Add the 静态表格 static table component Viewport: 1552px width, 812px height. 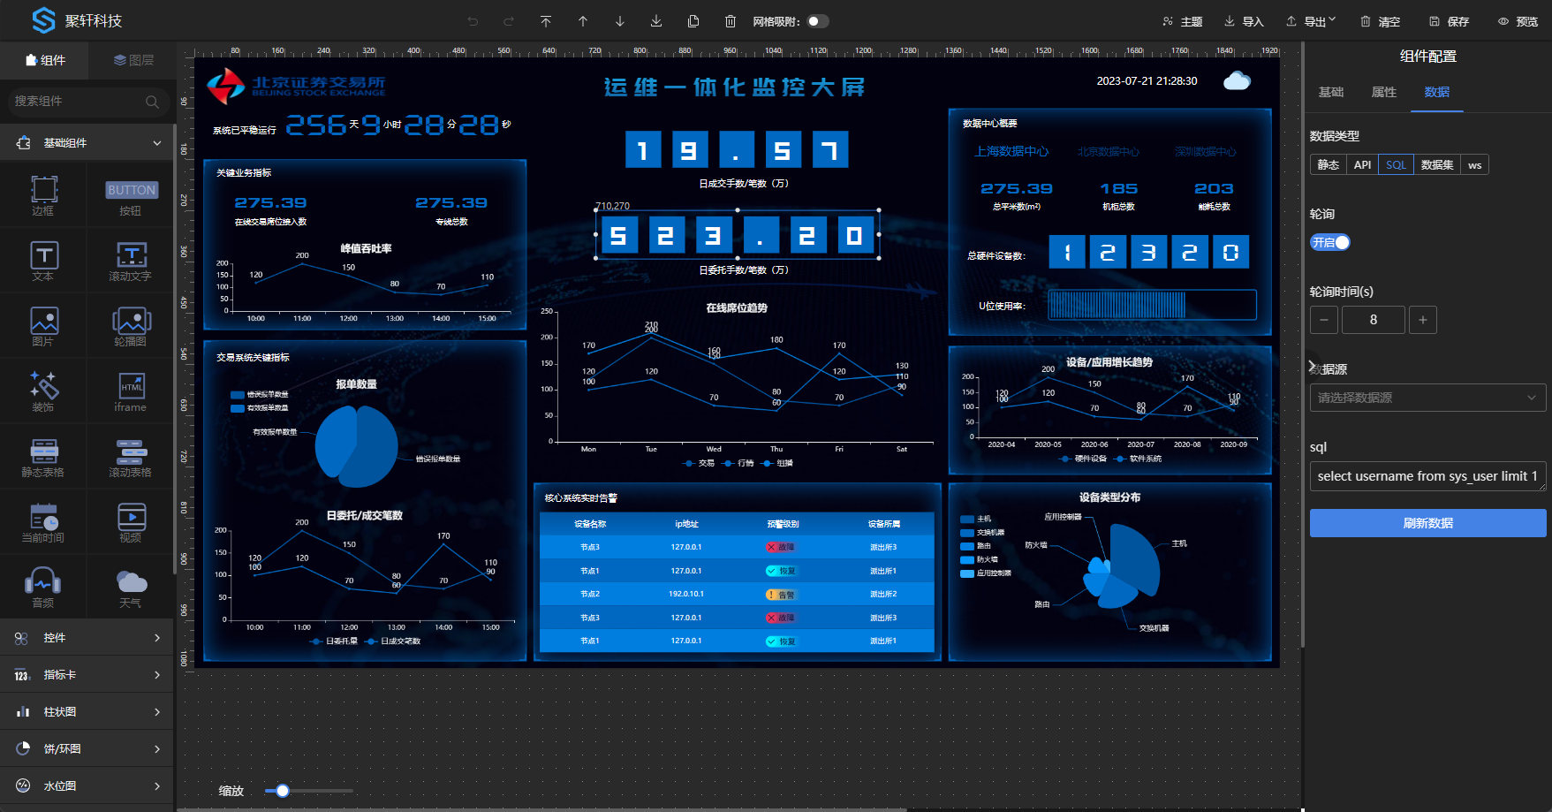pos(43,457)
